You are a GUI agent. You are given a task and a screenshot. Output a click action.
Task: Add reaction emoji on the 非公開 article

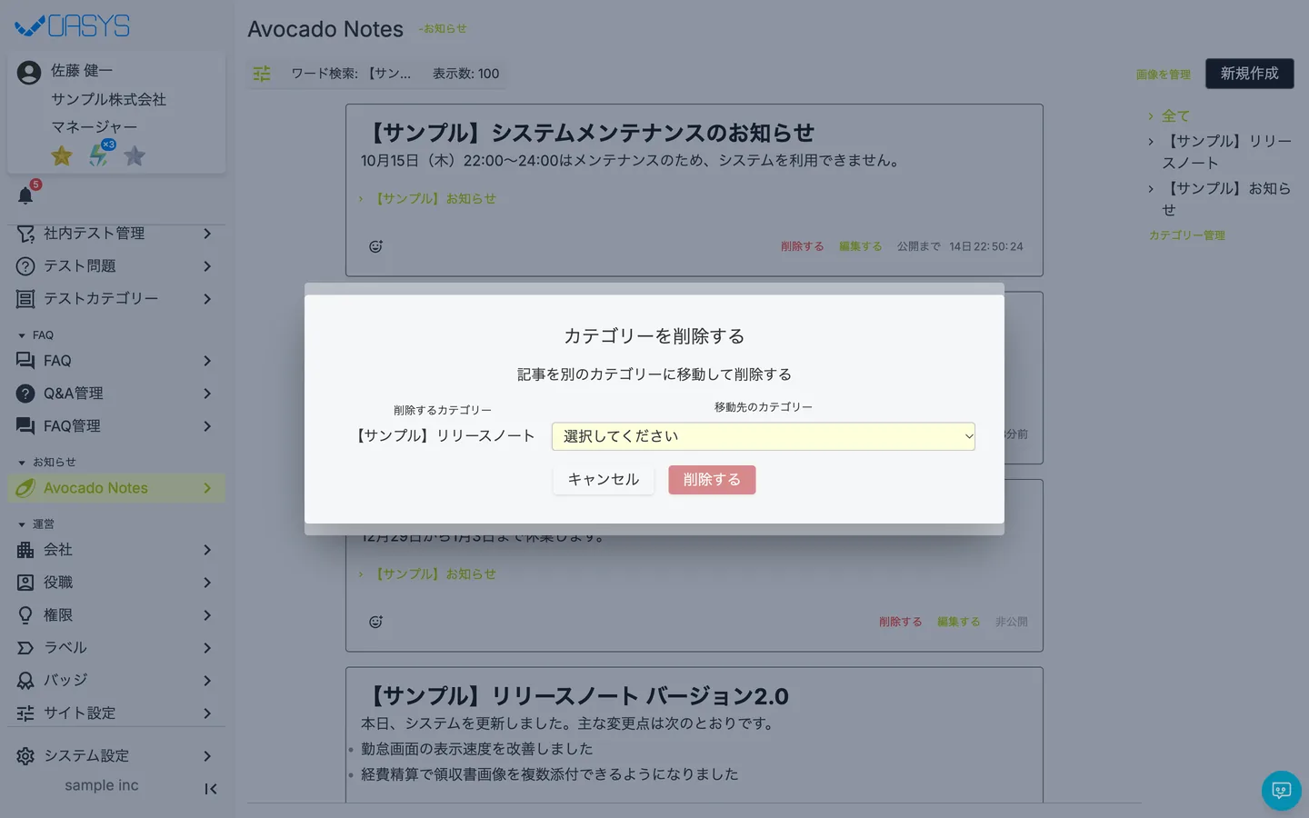tap(375, 622)
